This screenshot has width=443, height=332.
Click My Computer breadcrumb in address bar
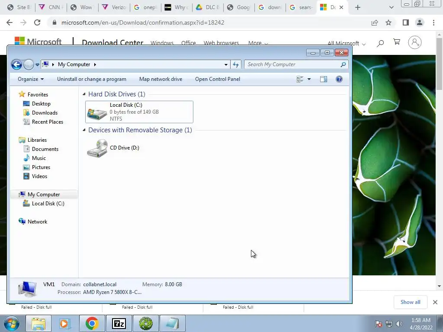74,64
